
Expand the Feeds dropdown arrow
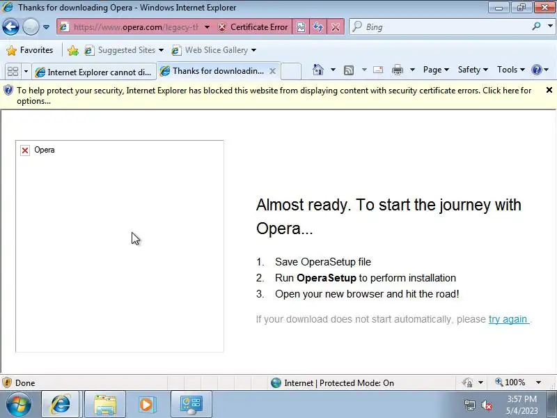[364, 70]
